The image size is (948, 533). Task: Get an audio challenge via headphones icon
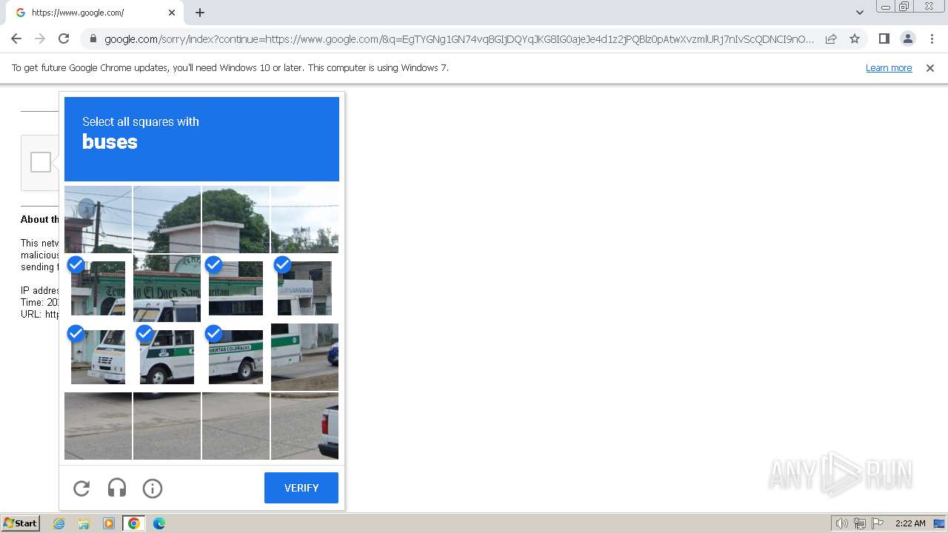pos(117,488)
